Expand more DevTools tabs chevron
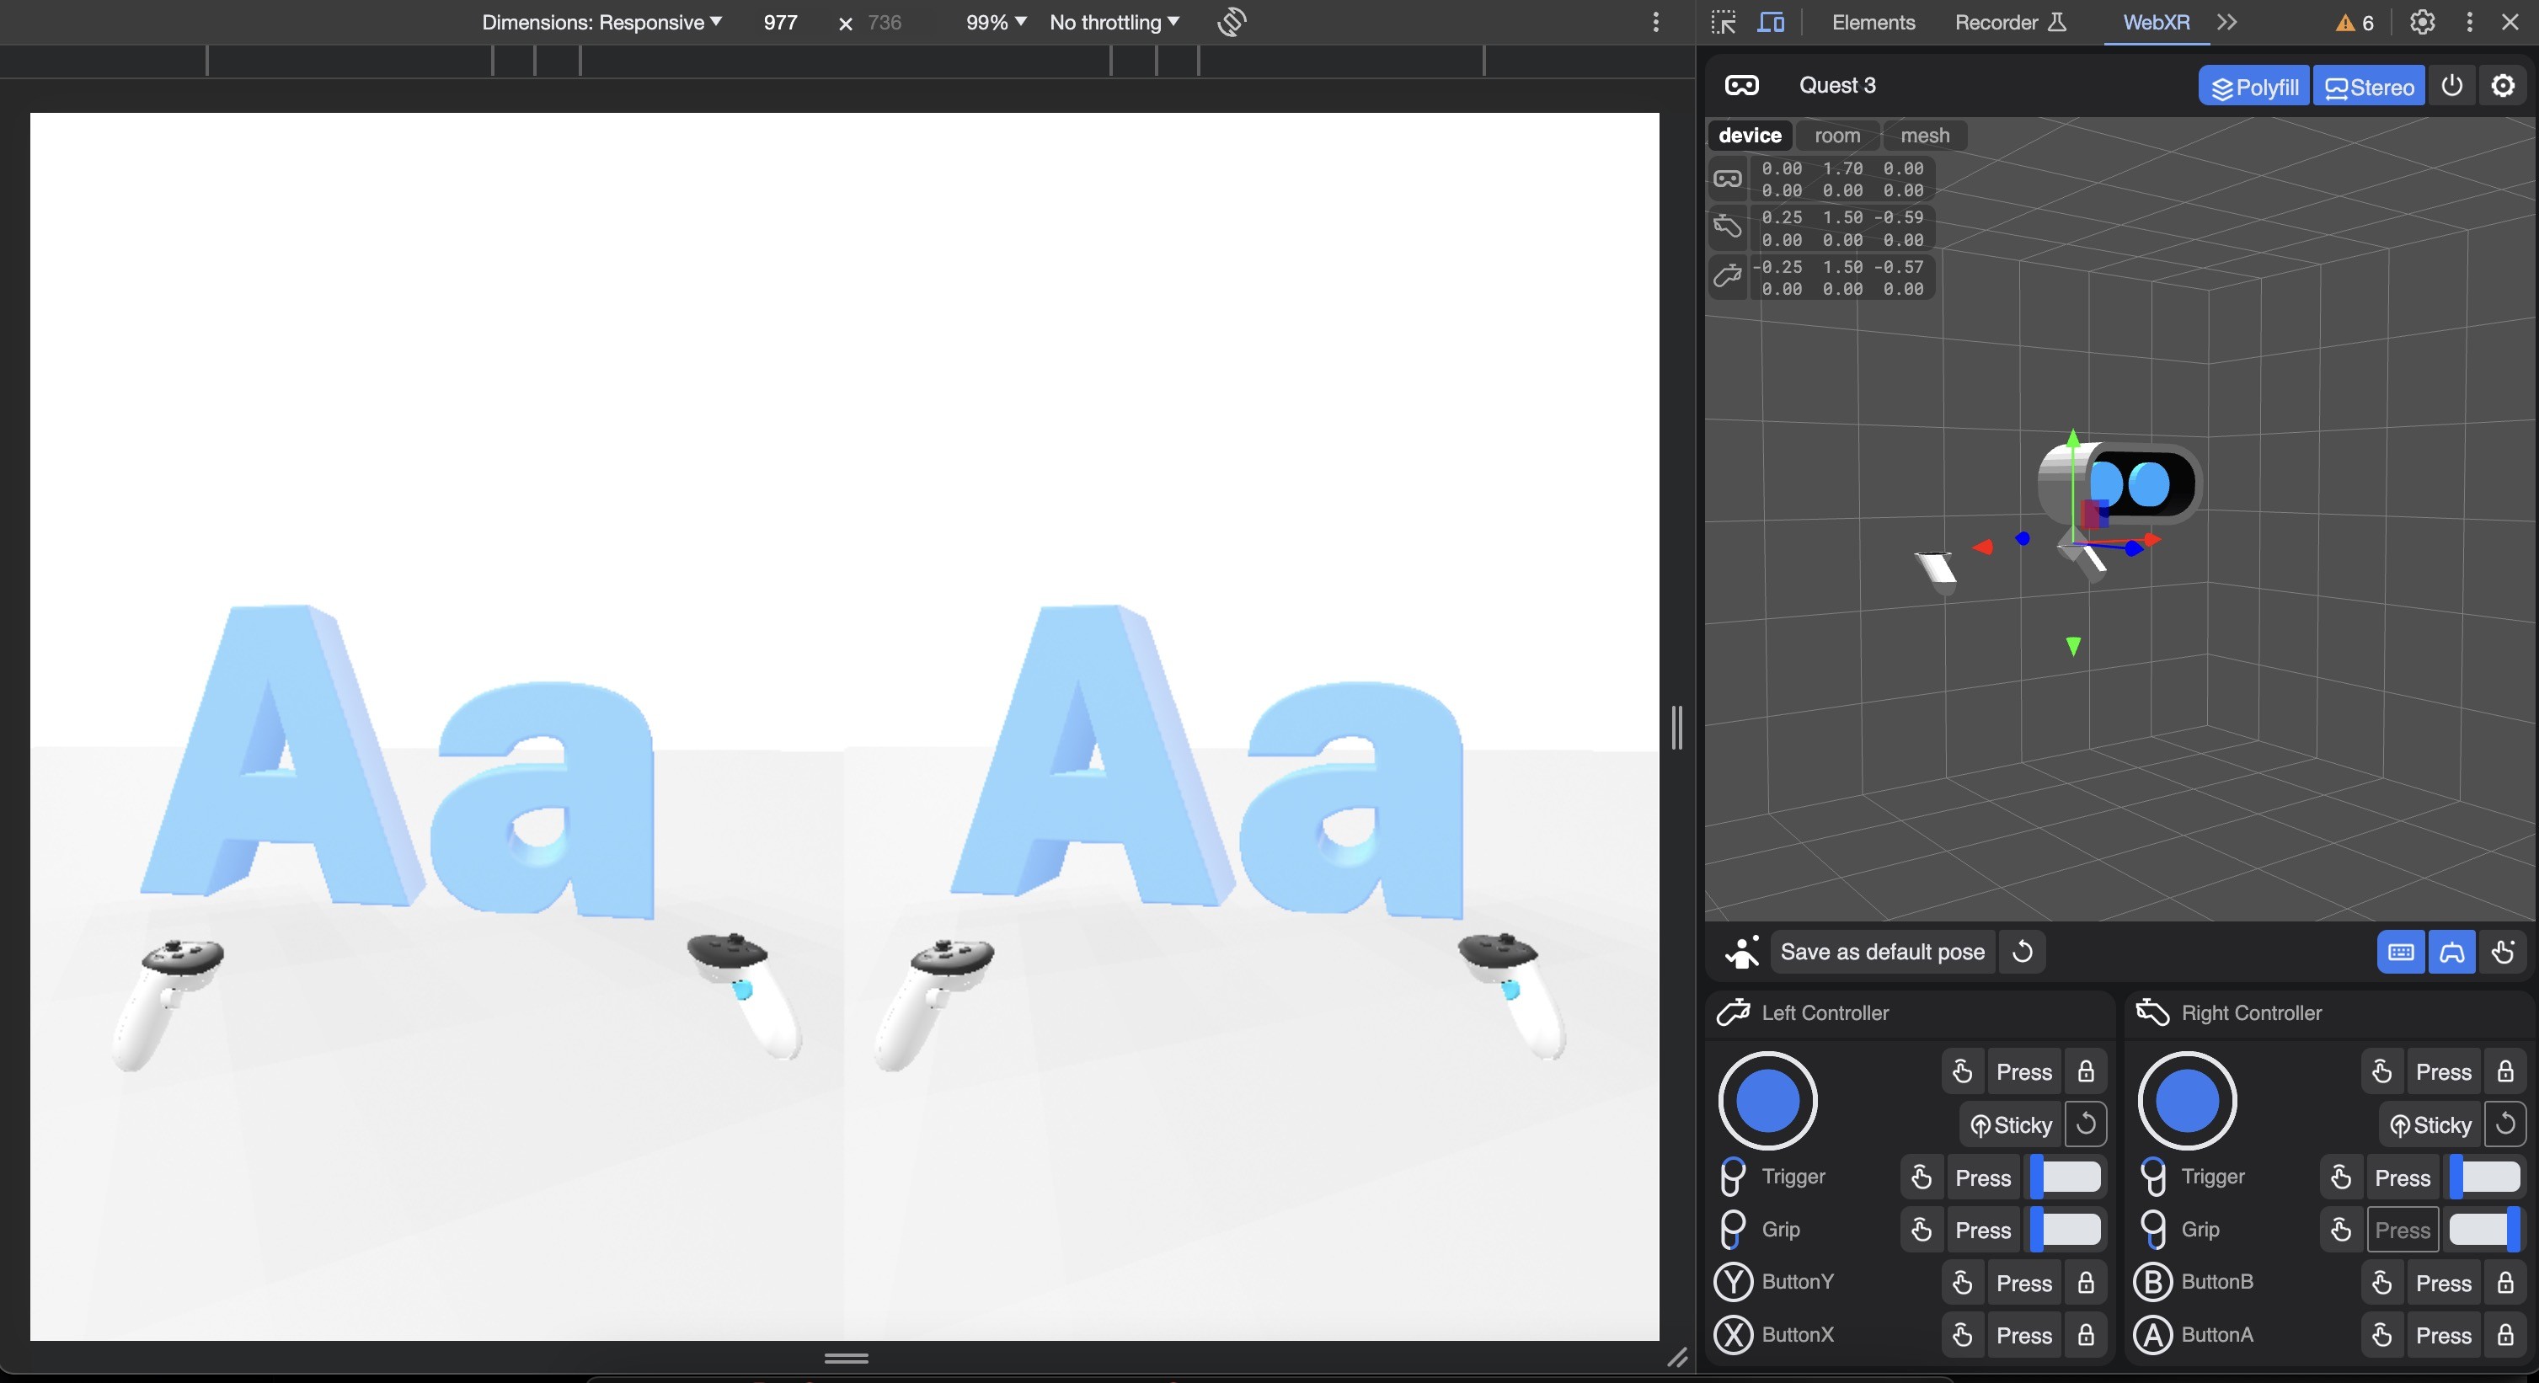This screenshot has height=1383, width=2539. coord(2227,22)
